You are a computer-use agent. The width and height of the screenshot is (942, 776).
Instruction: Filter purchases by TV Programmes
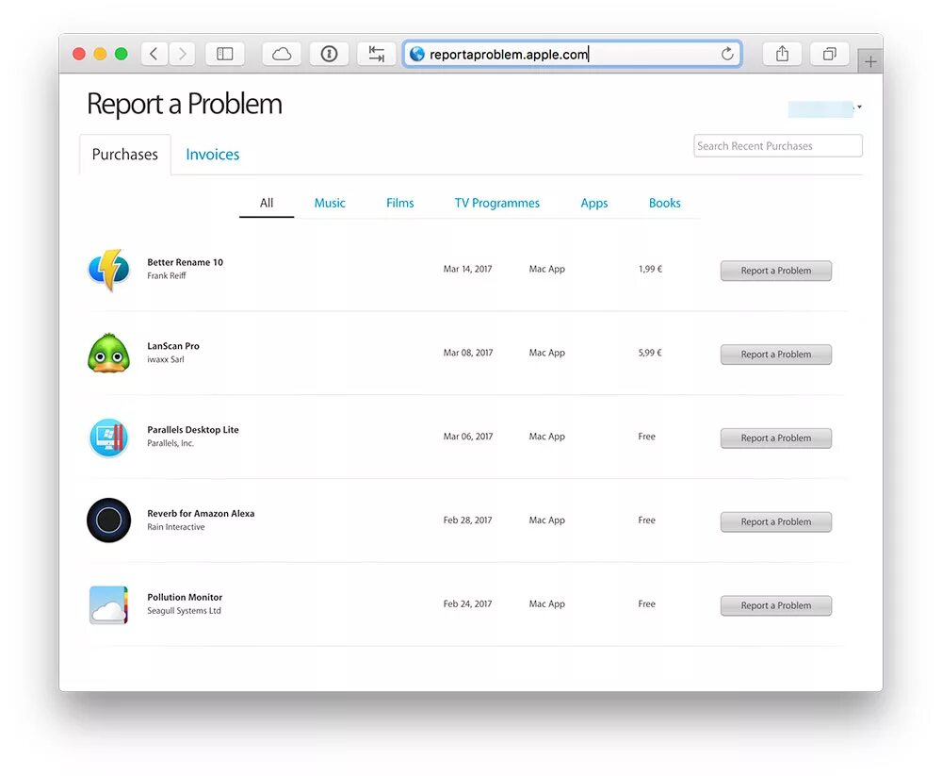click(496, 204)
